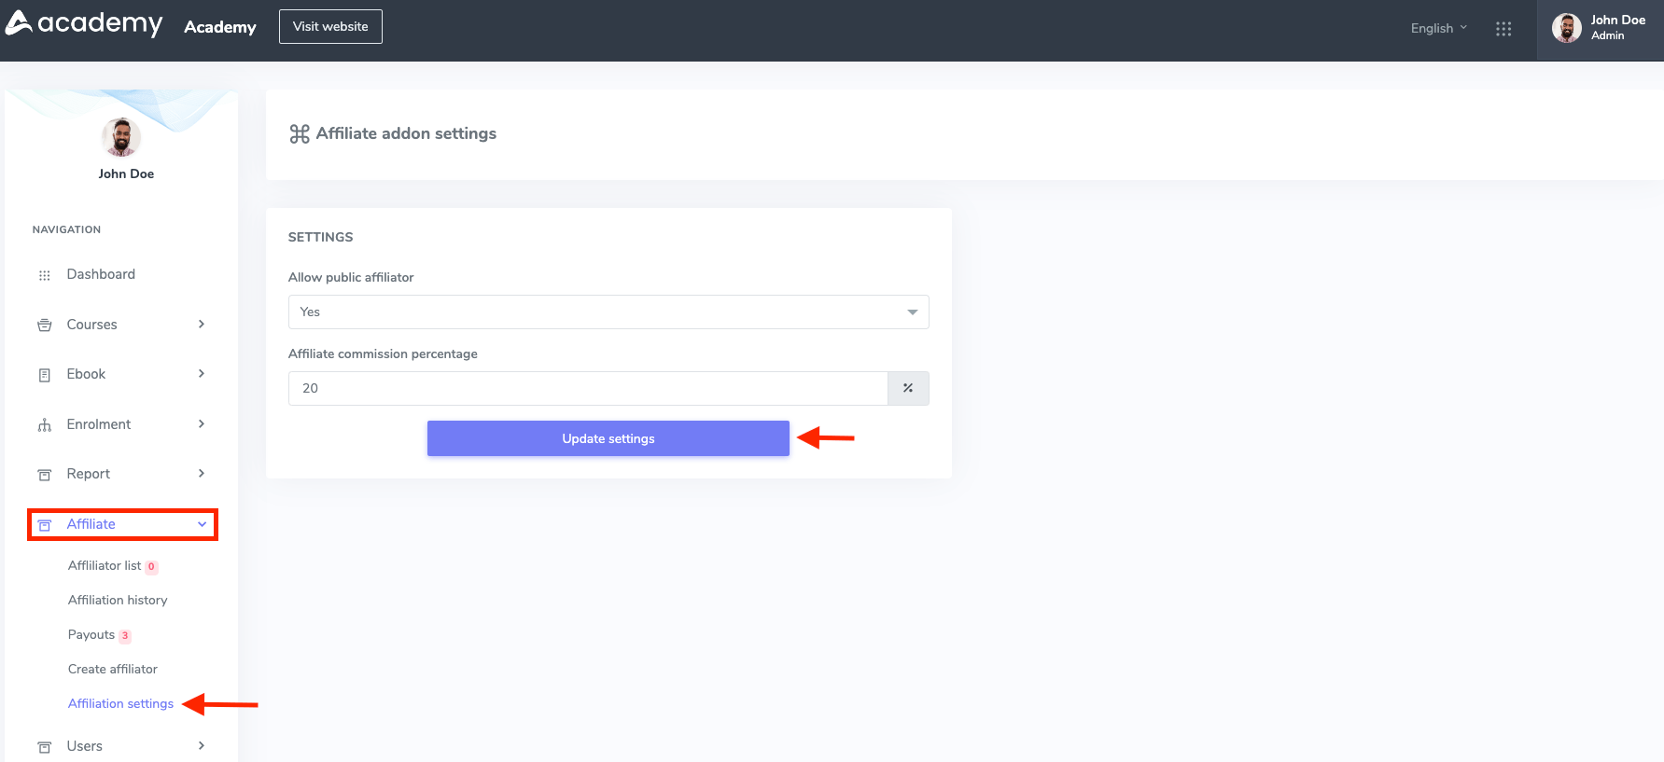The image size is (1664, 762).
Task: Click the Visit website button
Action: point(330,26)
